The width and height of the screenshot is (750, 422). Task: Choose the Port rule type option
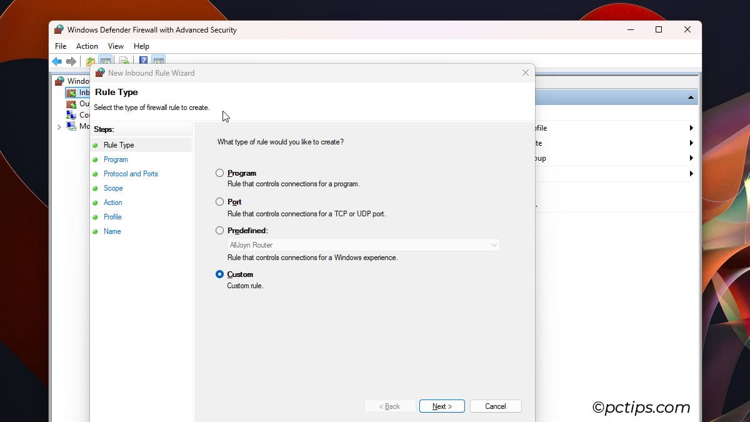(219, 201)
